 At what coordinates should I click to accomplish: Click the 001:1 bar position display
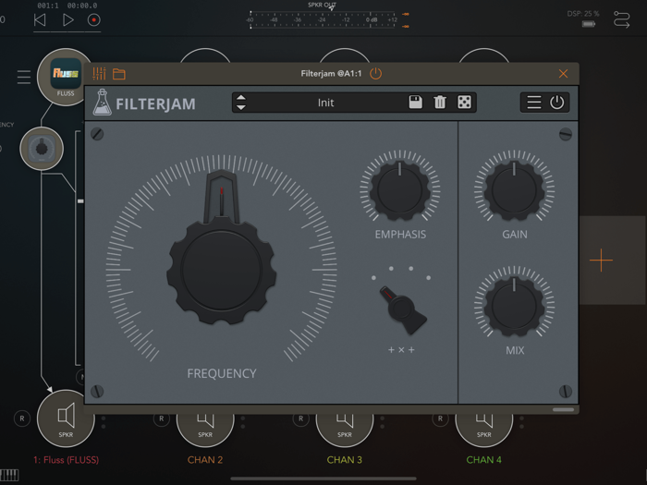[x=48, y=6]
